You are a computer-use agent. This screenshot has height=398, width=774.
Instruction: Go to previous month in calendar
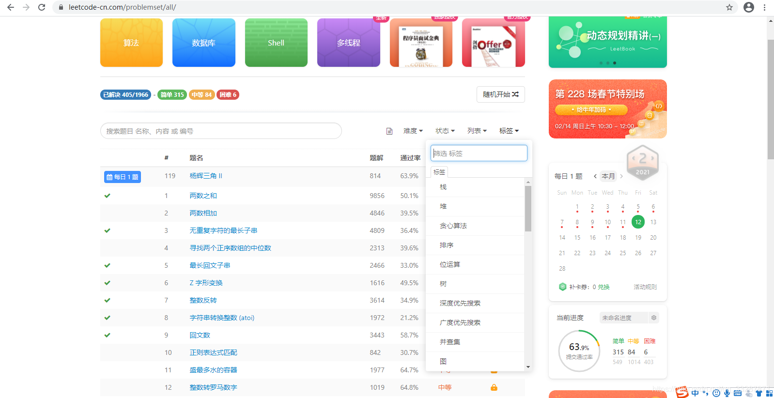[x=595, y=176]
